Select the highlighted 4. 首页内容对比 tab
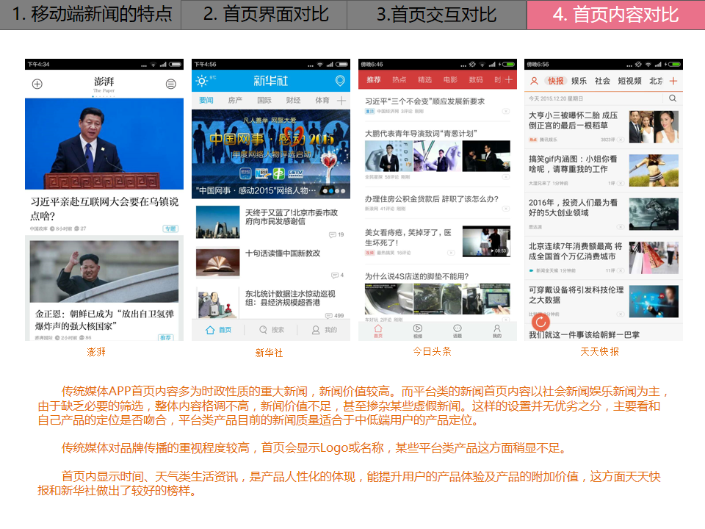The width and height of the screenshot is (705, 529). 615,15
